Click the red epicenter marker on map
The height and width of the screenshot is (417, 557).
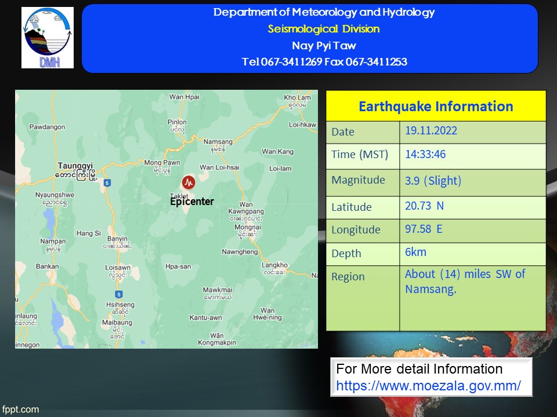click(x=189, y=182)
